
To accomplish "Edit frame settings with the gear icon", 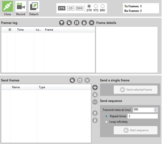I will [x=95, y=95].
